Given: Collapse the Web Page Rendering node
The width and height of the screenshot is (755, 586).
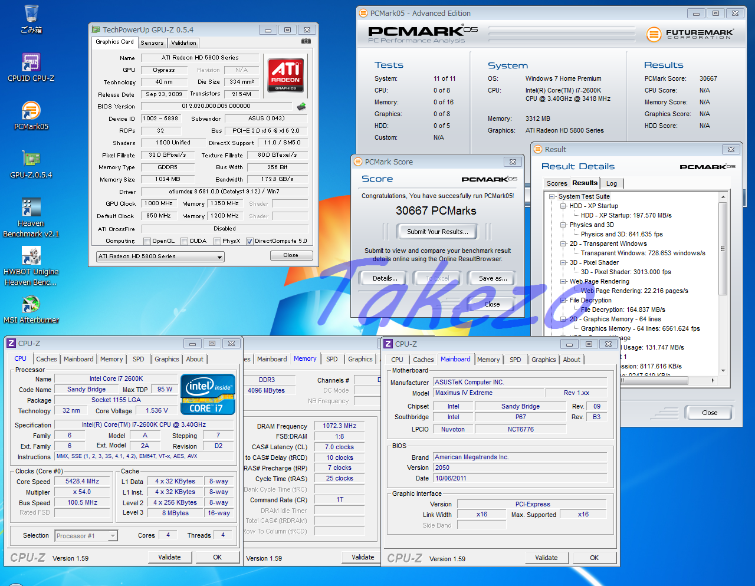Looking at the screenshot, I should point(563,281).
